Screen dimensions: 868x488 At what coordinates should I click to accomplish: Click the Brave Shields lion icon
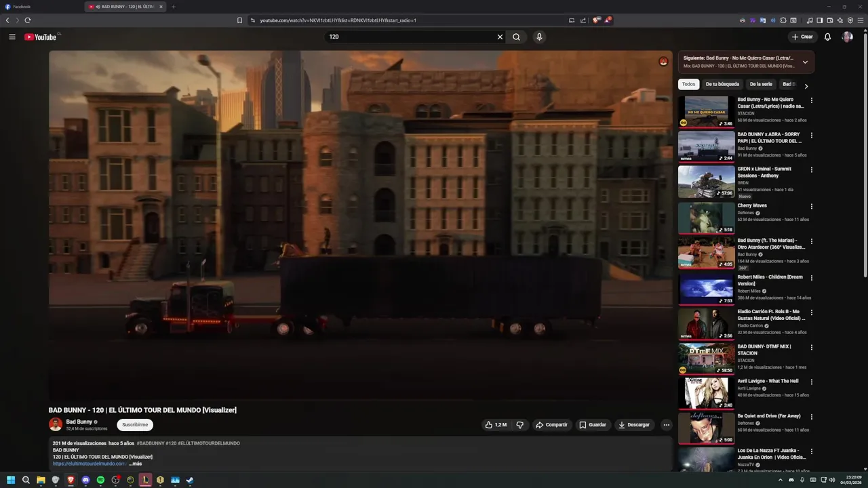pos(597,20)
